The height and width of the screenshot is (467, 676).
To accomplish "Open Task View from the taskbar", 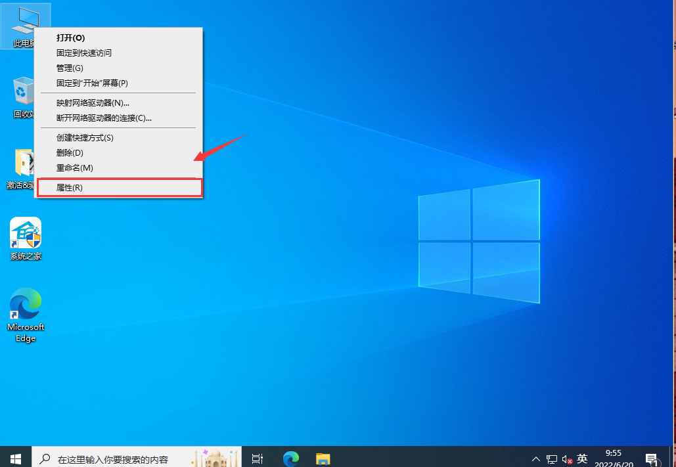I will 258,458.
